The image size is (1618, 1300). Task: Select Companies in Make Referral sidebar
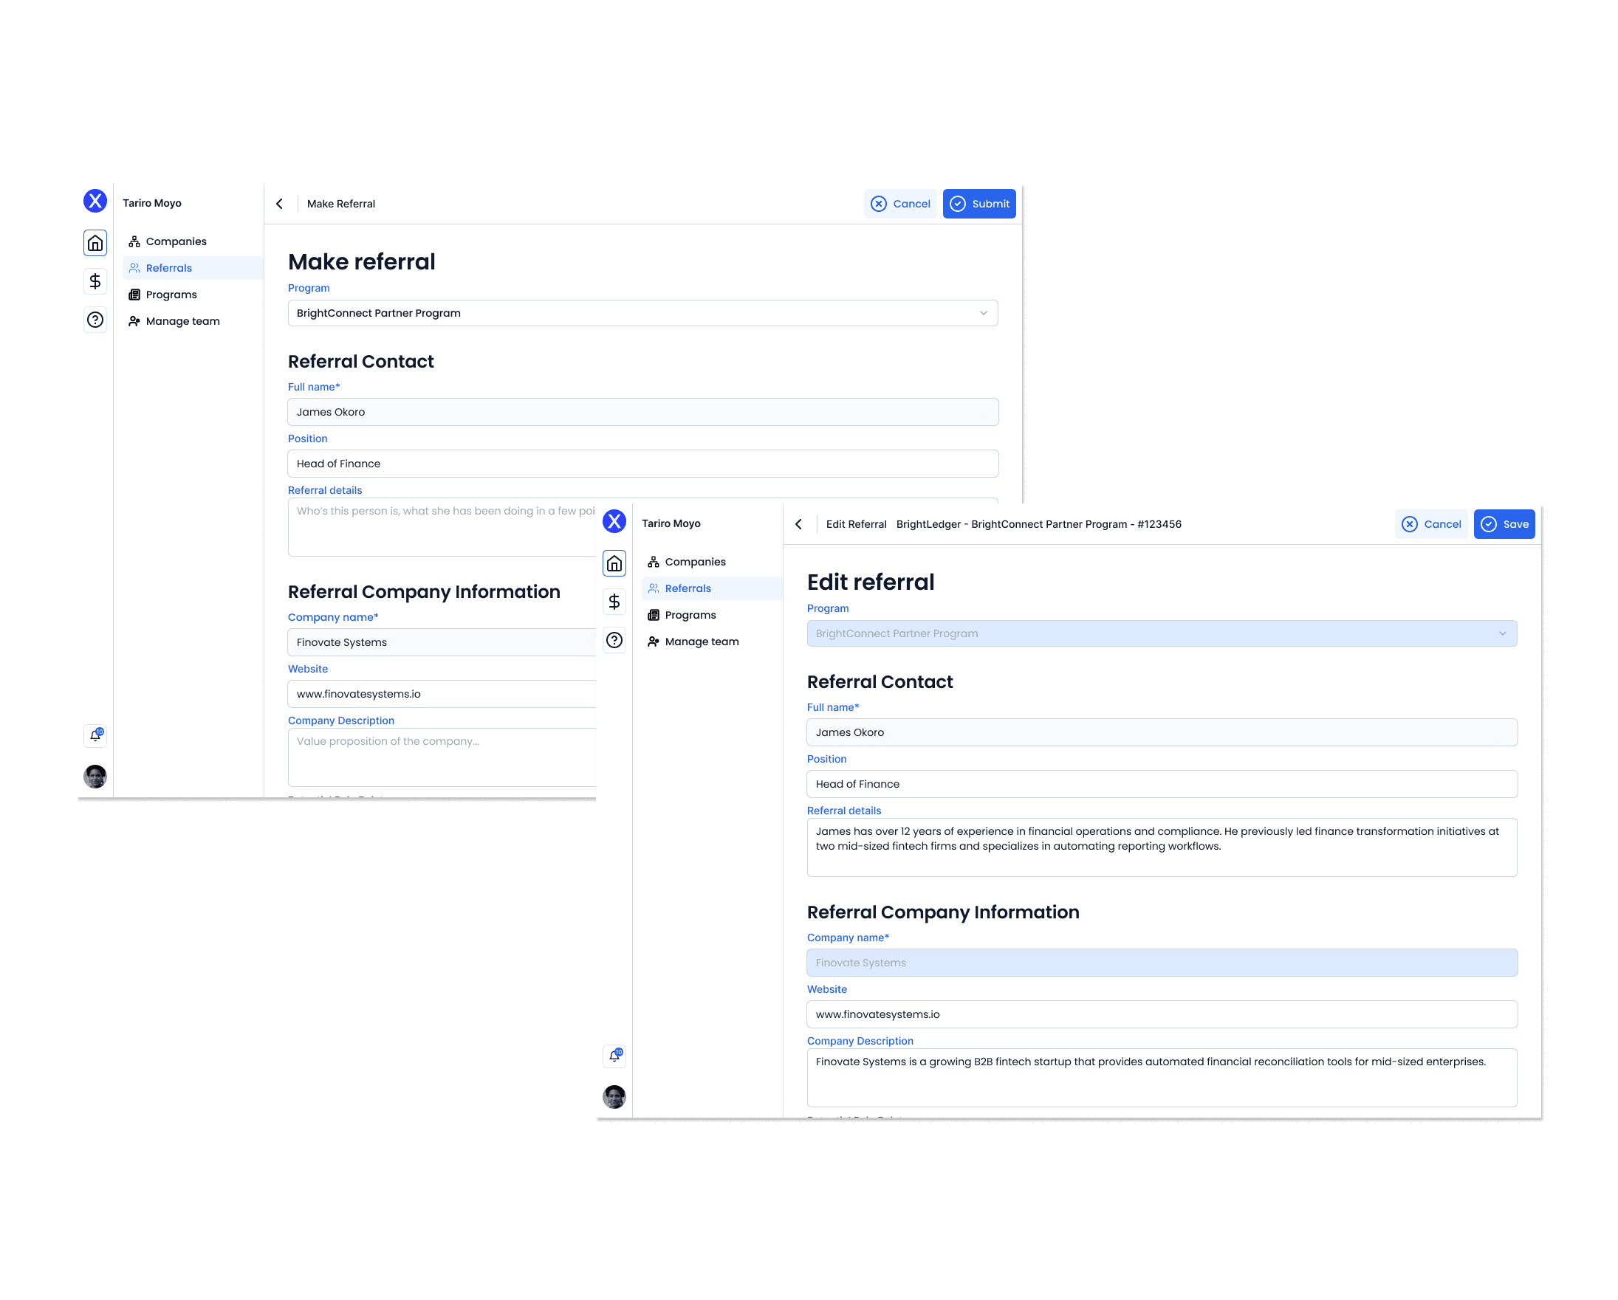tap(176, 241)
